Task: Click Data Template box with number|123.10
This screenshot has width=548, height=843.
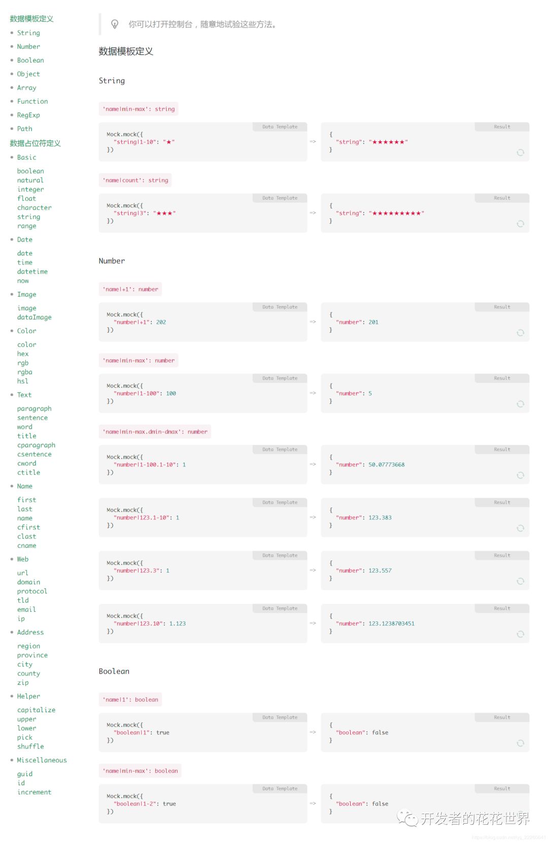Action: tap(203, 623)
